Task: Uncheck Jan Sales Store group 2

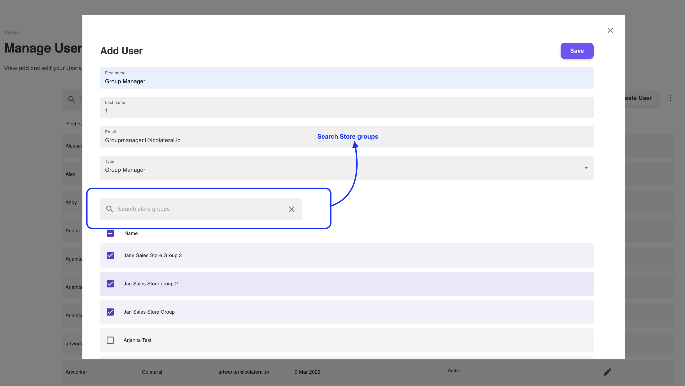Action: point(110,284)
